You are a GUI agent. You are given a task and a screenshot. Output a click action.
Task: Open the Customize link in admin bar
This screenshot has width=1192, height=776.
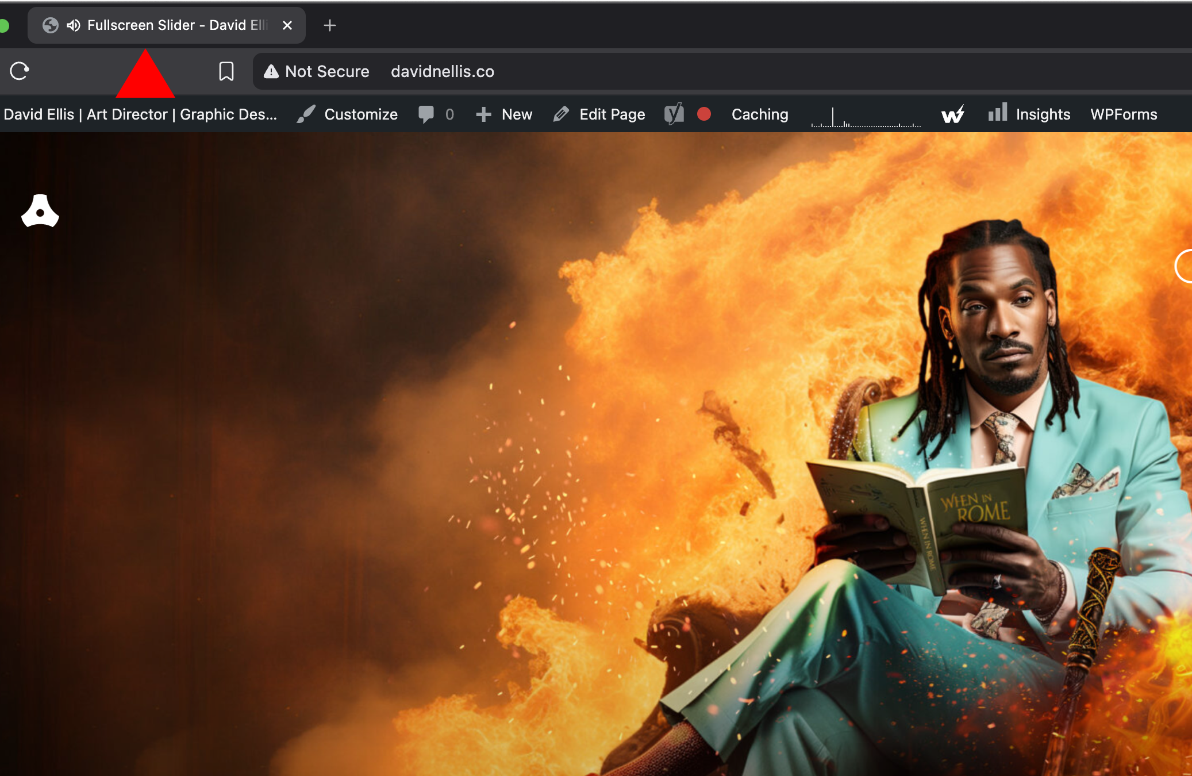(x=348, y=114)
